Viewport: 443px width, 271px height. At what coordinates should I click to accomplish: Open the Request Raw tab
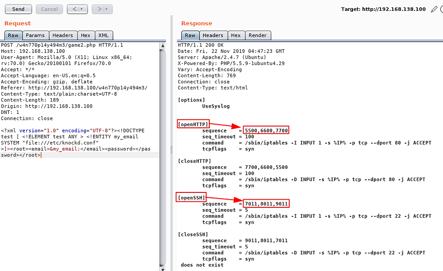(13, 35)
